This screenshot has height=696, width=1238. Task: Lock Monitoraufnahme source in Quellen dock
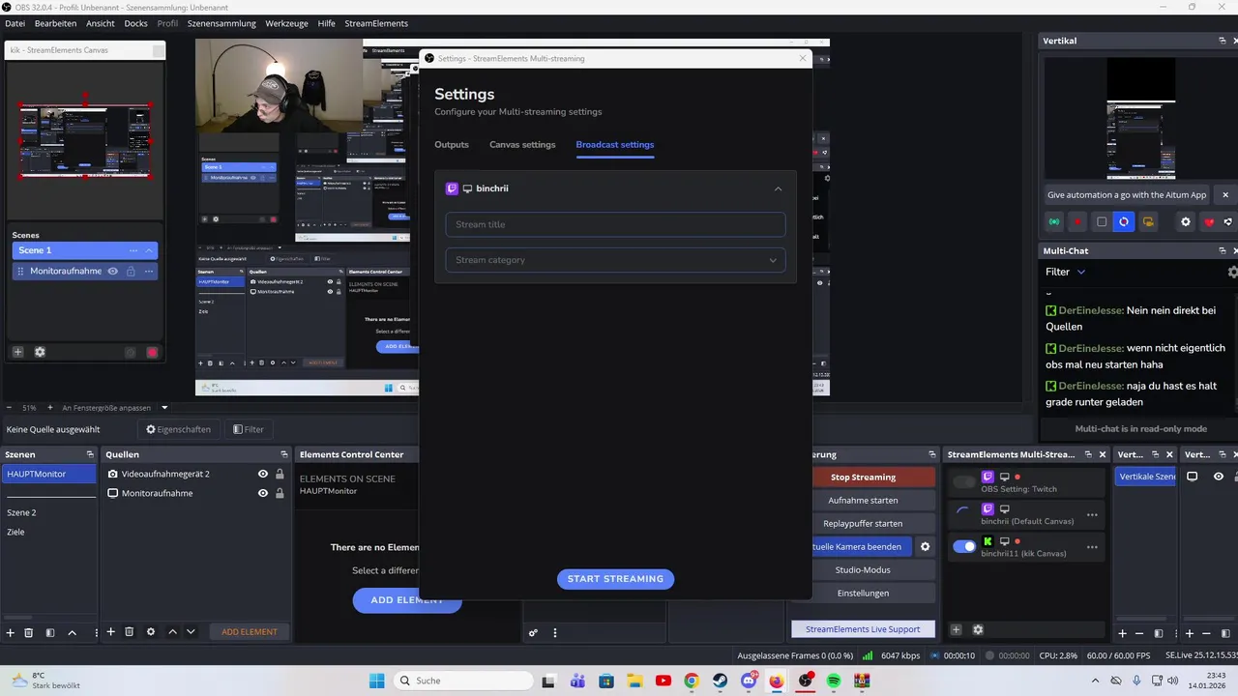pos(280,493)
